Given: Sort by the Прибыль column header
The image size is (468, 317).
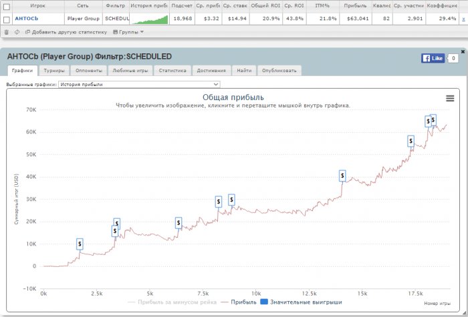Looking at the screenshot, I should click(x=355, y=5).
